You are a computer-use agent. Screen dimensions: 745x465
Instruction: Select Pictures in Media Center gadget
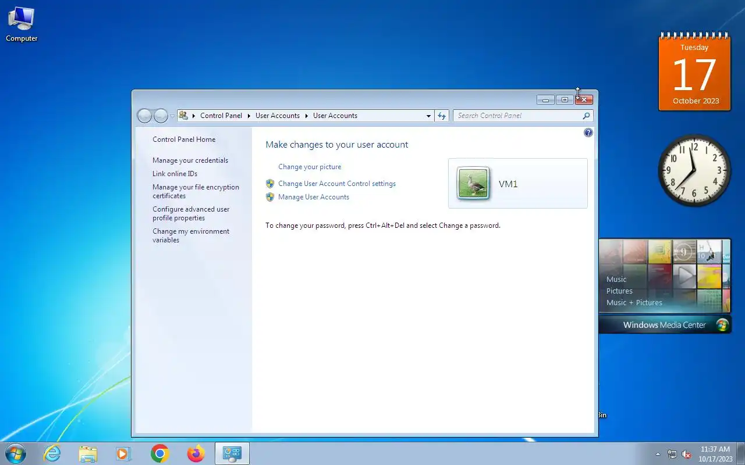tap(619, 291)
